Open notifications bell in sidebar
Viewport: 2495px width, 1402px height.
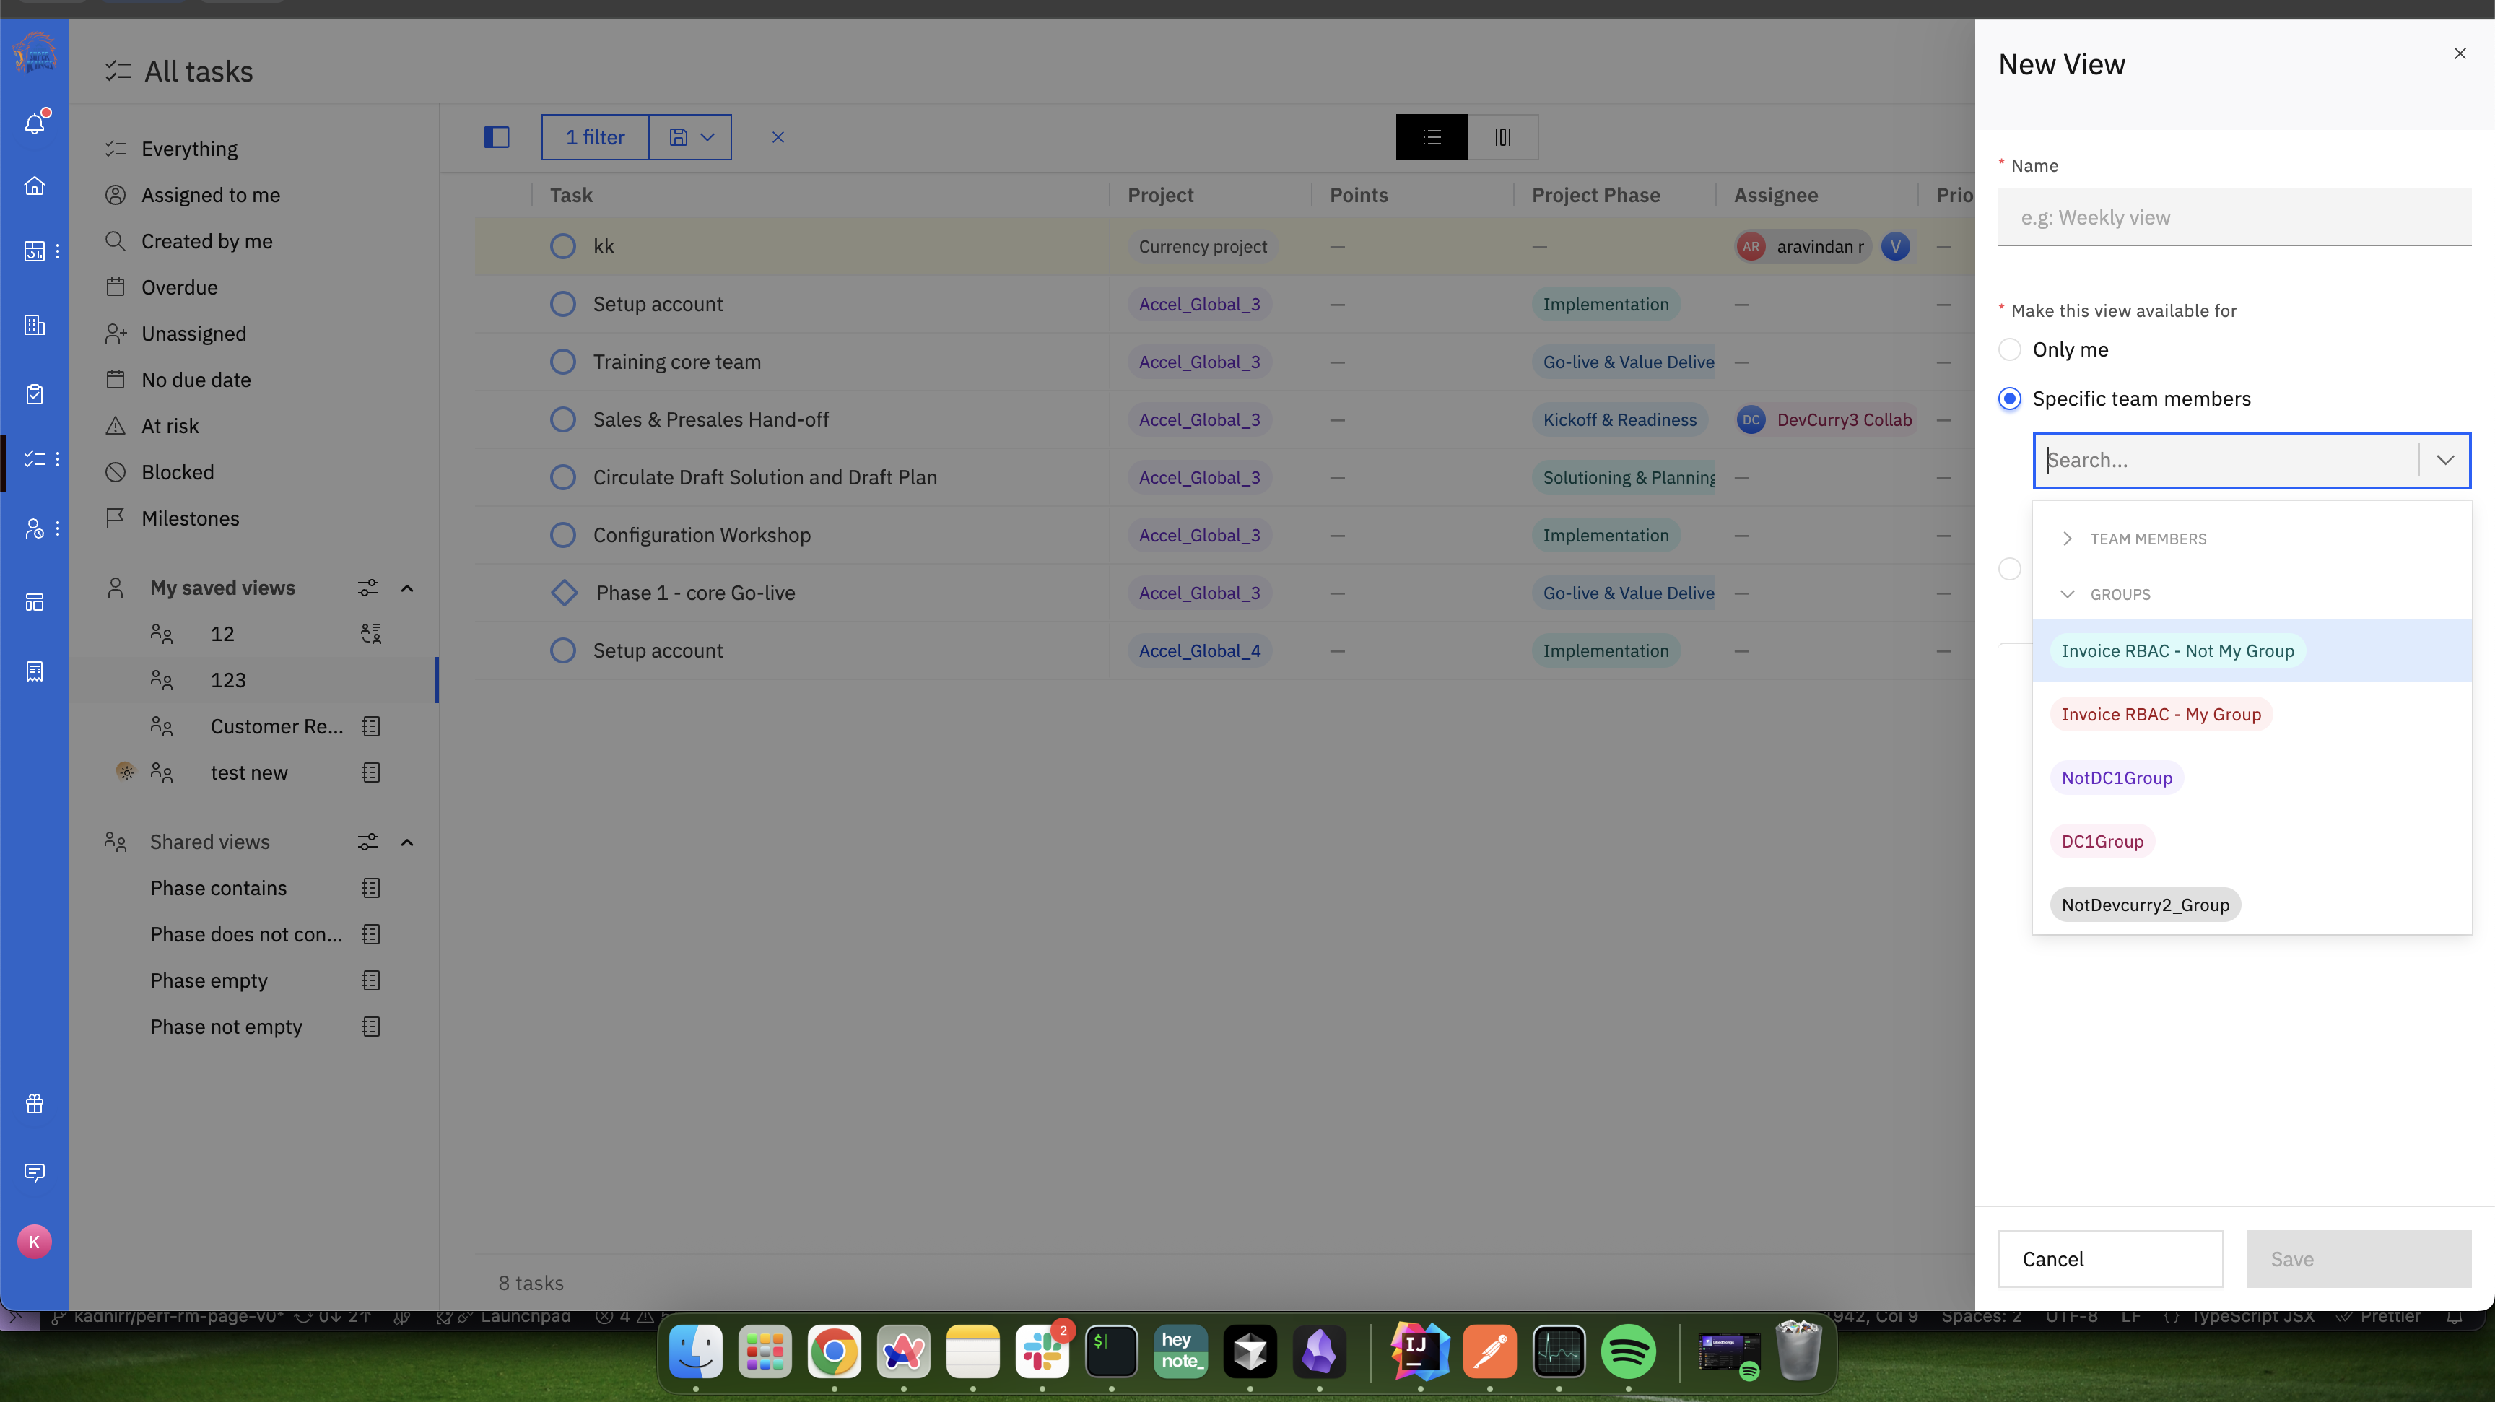[x=35, y=123]
